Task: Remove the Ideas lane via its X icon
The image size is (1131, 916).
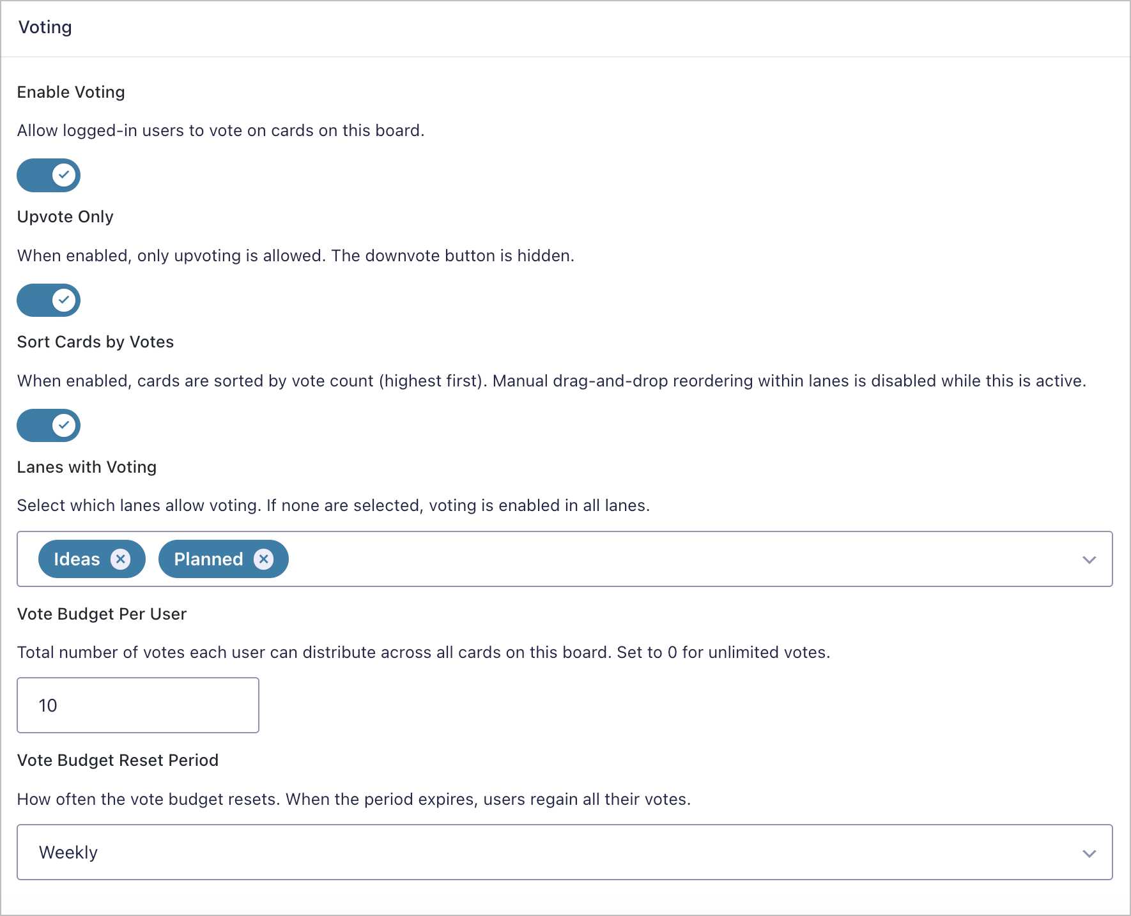Action: click(x=121, y=559)
